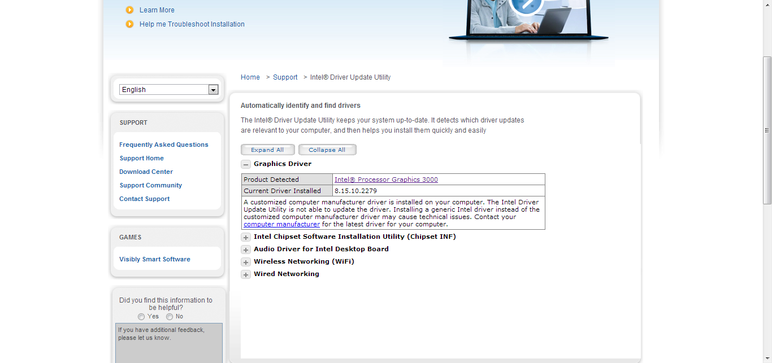Screen dimensions: 772x363
Task: Select Yes radio button for helpful feedback
Action: point(141,317)
